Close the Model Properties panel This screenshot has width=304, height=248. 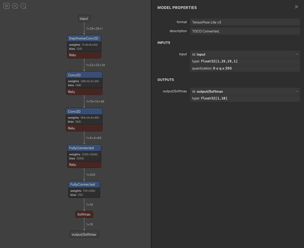pos(297,7)
